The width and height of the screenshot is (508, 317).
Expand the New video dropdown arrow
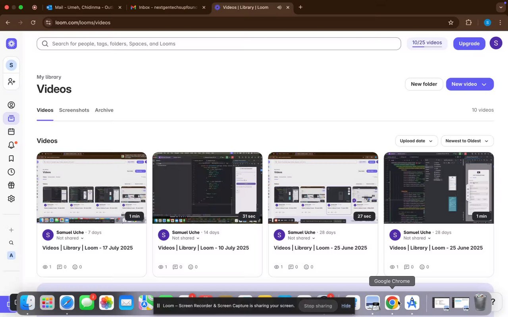pos(484,84)
